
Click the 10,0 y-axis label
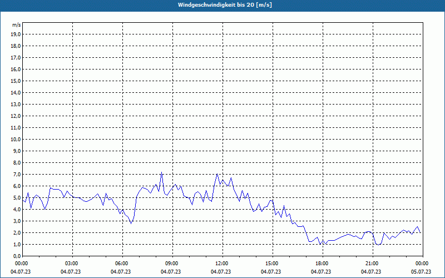(16, 140)
